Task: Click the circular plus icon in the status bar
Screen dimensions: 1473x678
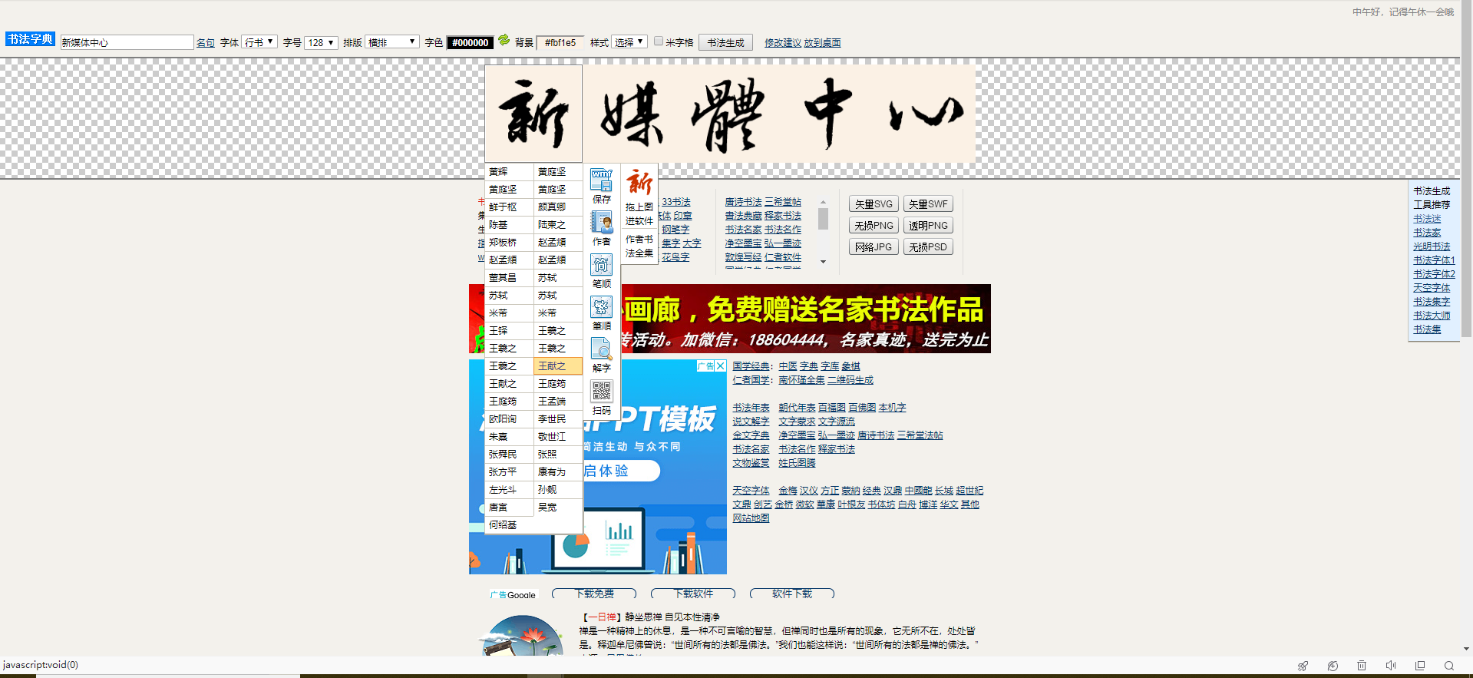Action: pyautogui.click(x=1333, y=666)
